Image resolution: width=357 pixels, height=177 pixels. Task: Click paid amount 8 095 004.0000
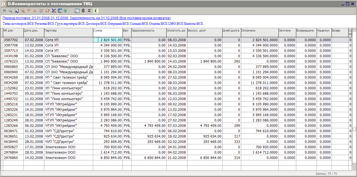[x=260, y=78]
